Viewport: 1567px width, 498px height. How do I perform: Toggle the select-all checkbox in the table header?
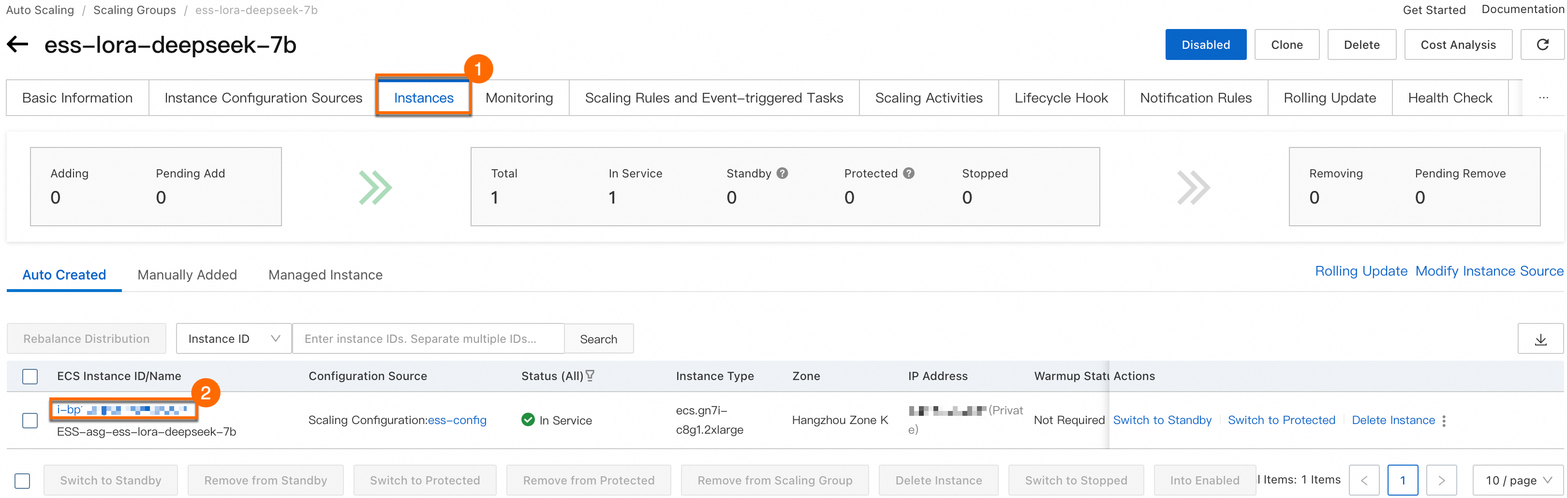[30, 376]
